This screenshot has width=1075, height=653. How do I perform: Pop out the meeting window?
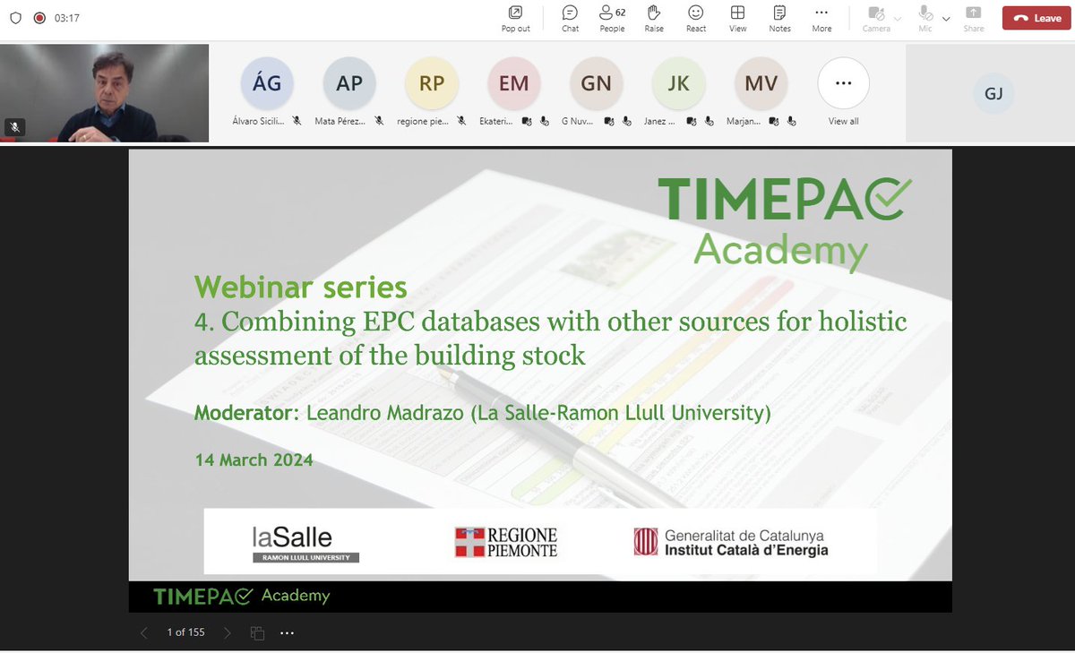pos(515,18)
